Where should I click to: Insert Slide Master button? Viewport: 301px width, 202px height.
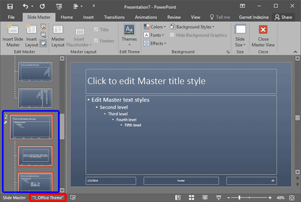coord(13,35)
